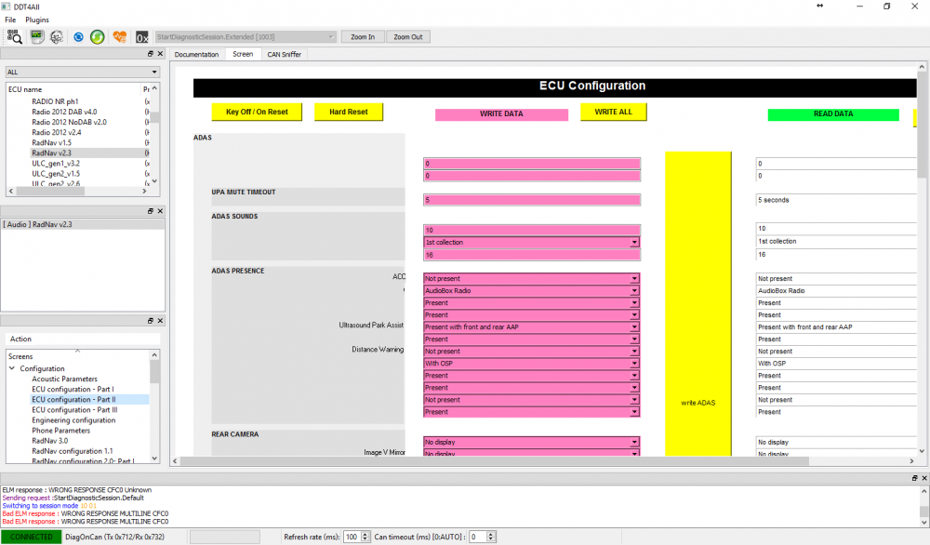
Task: Open the File menu
Action: [x=10, y=20]
